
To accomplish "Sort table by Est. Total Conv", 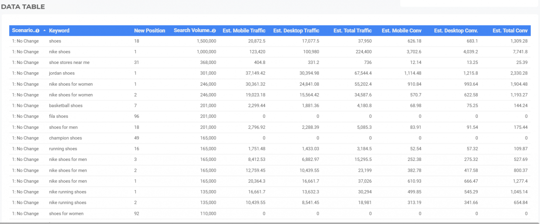I will pos(510,30).
